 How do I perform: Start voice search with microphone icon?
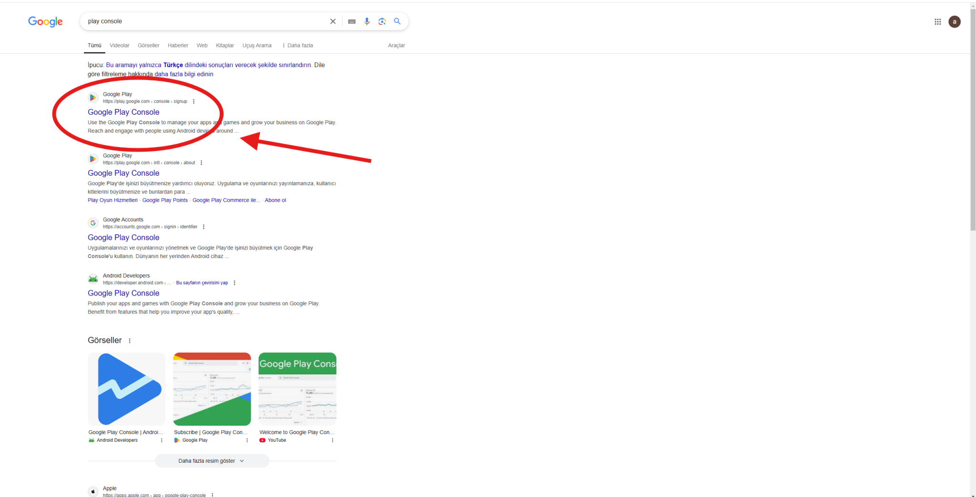click(x=366, y=21)
